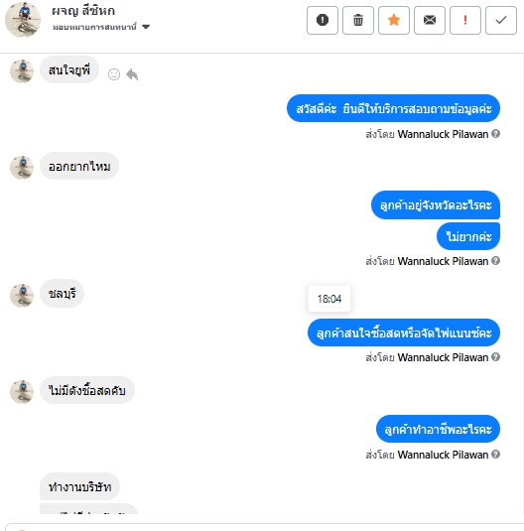Viewport: 524px width, 531px height.
Task: Mark conversation done with the checkmark icon
Action: [501, 20]
